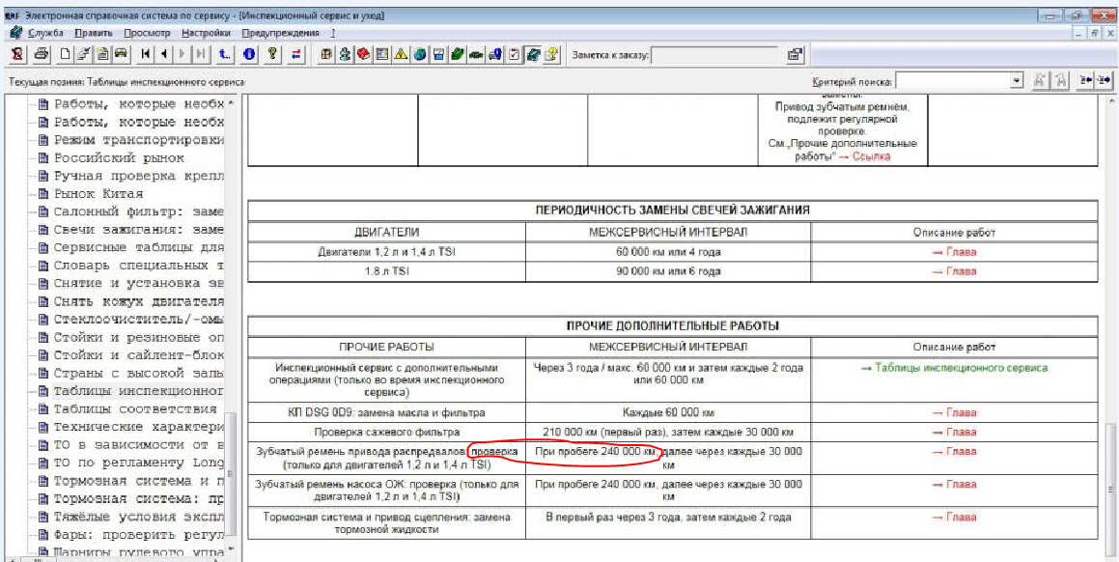
Task: Open the Салонный фильтр tree item
Action: (140, 211)
